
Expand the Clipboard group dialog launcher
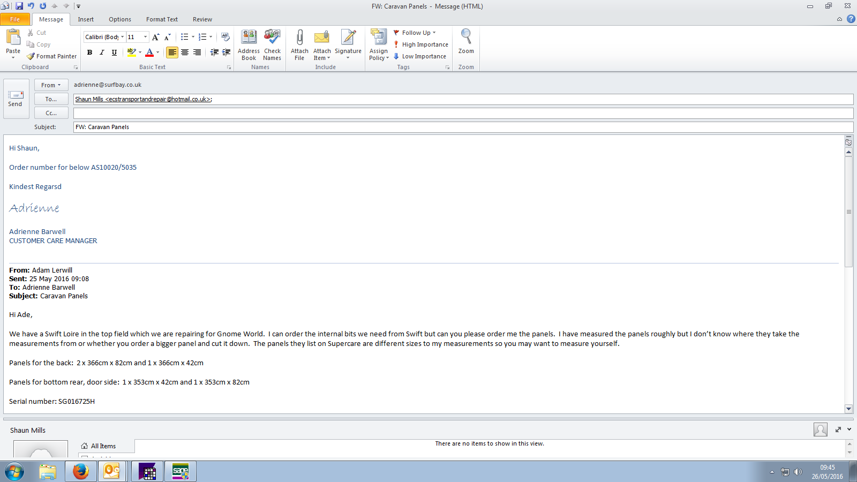[x=76, y=67]
